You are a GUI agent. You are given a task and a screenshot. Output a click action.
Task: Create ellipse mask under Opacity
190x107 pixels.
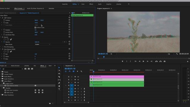(x=5, y=40)
